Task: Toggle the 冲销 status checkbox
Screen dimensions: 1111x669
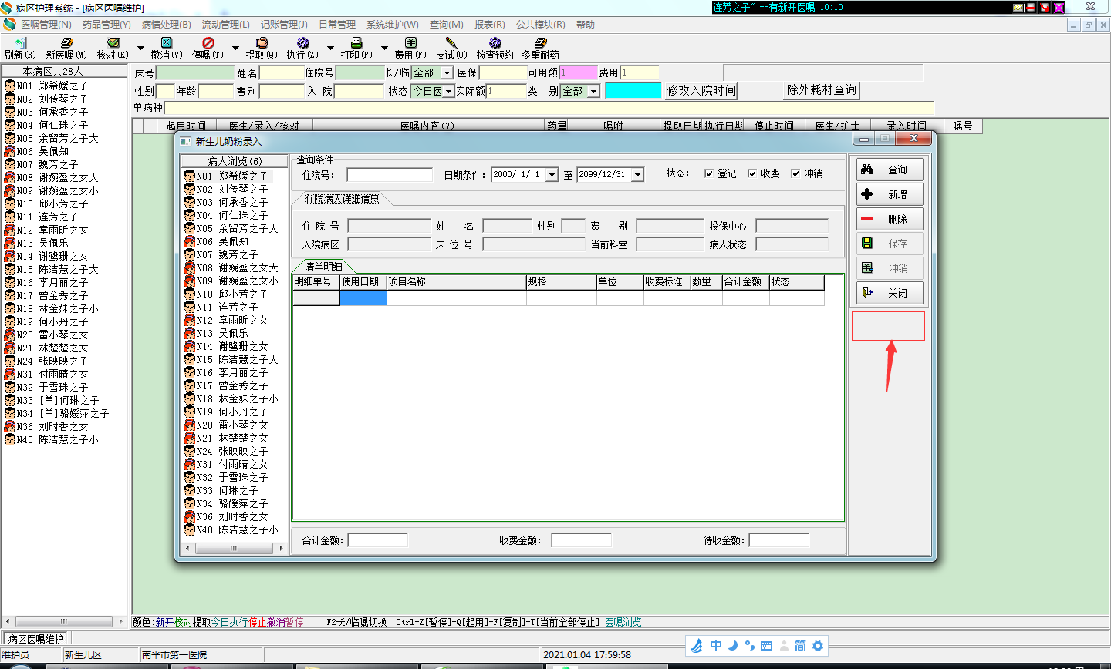Action: [795, 174]
